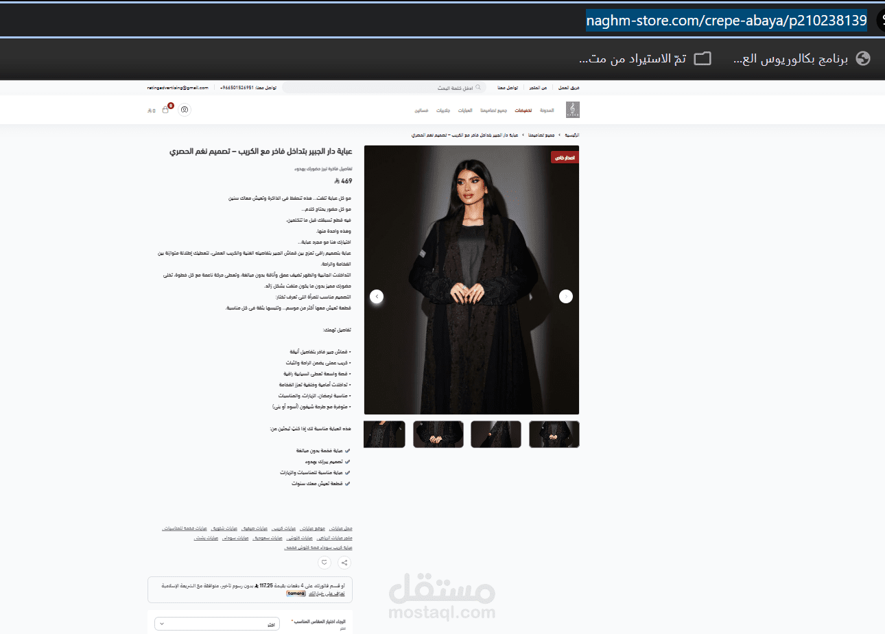Click the متجر عبايات الرياض tag link
This screenshot has height=634, width=885.
(335, 538)
